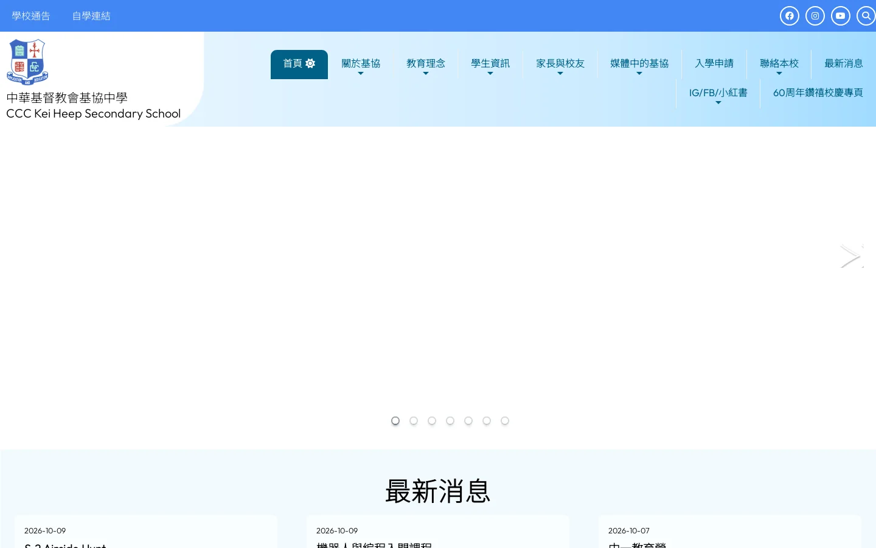Image resolution: width=876 pixels, height=548 pixels.
Task: Open the first news card dated 2026-10-09
Action: (x=146, y=532)
